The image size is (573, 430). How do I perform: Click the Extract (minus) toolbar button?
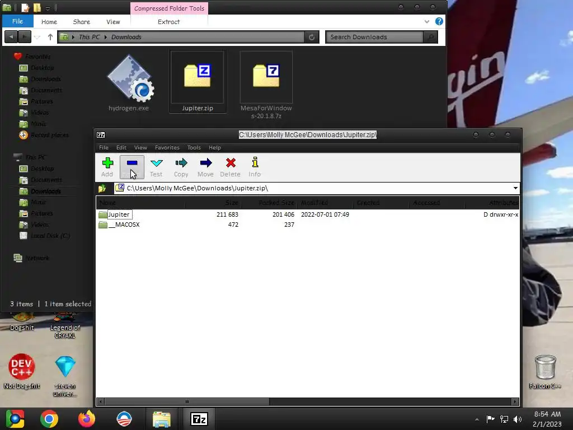click(x=132, y=167)
